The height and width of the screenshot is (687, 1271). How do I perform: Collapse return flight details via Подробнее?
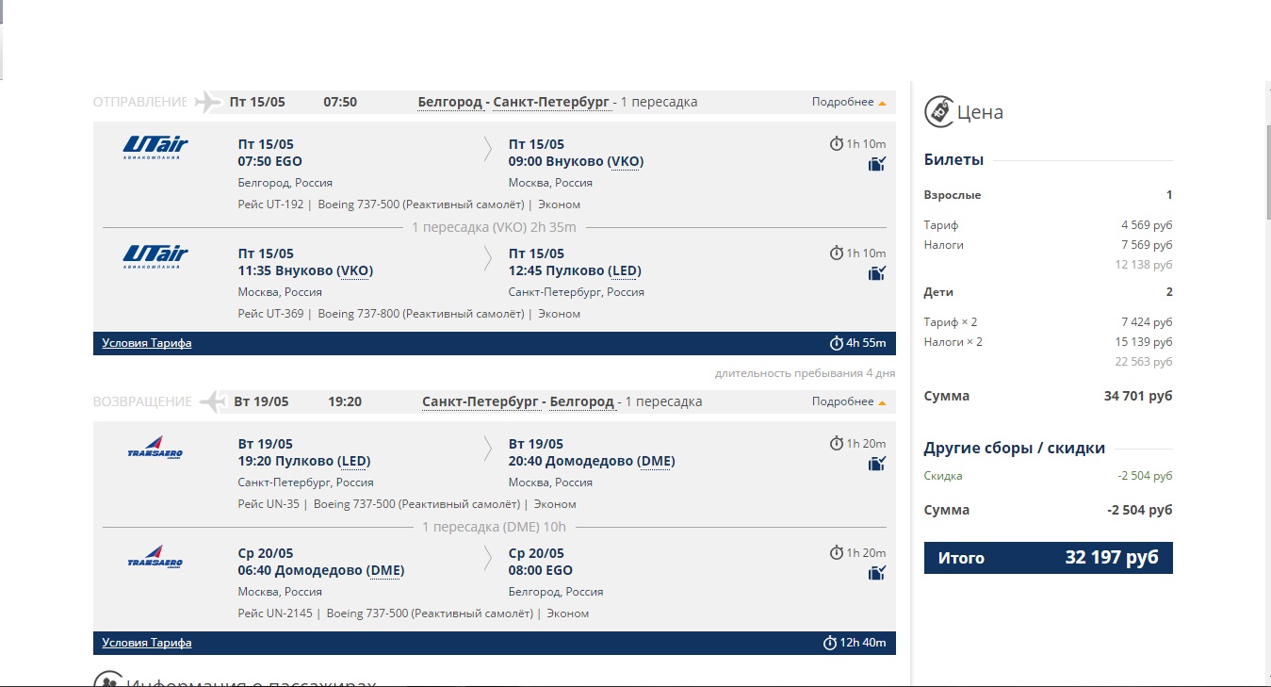849,401
